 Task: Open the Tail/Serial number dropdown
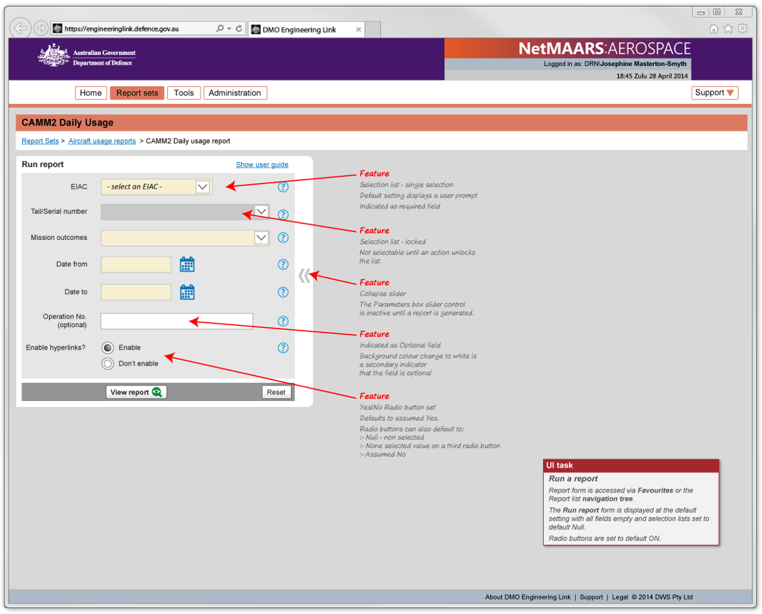261,212
